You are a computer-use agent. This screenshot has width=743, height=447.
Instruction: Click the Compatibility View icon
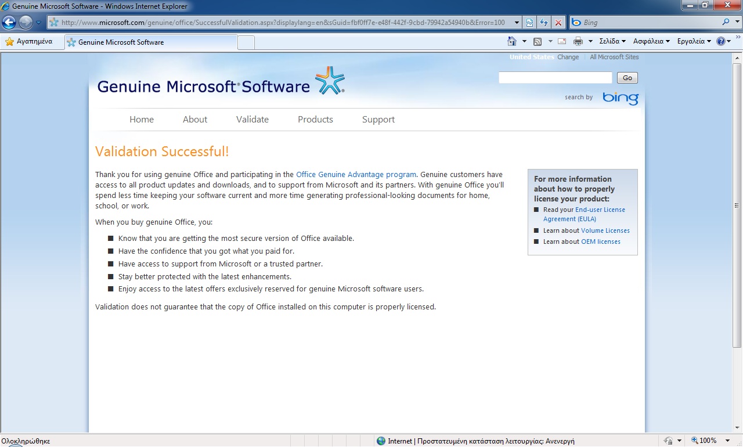pyautogui.click(x=530, y=23)
